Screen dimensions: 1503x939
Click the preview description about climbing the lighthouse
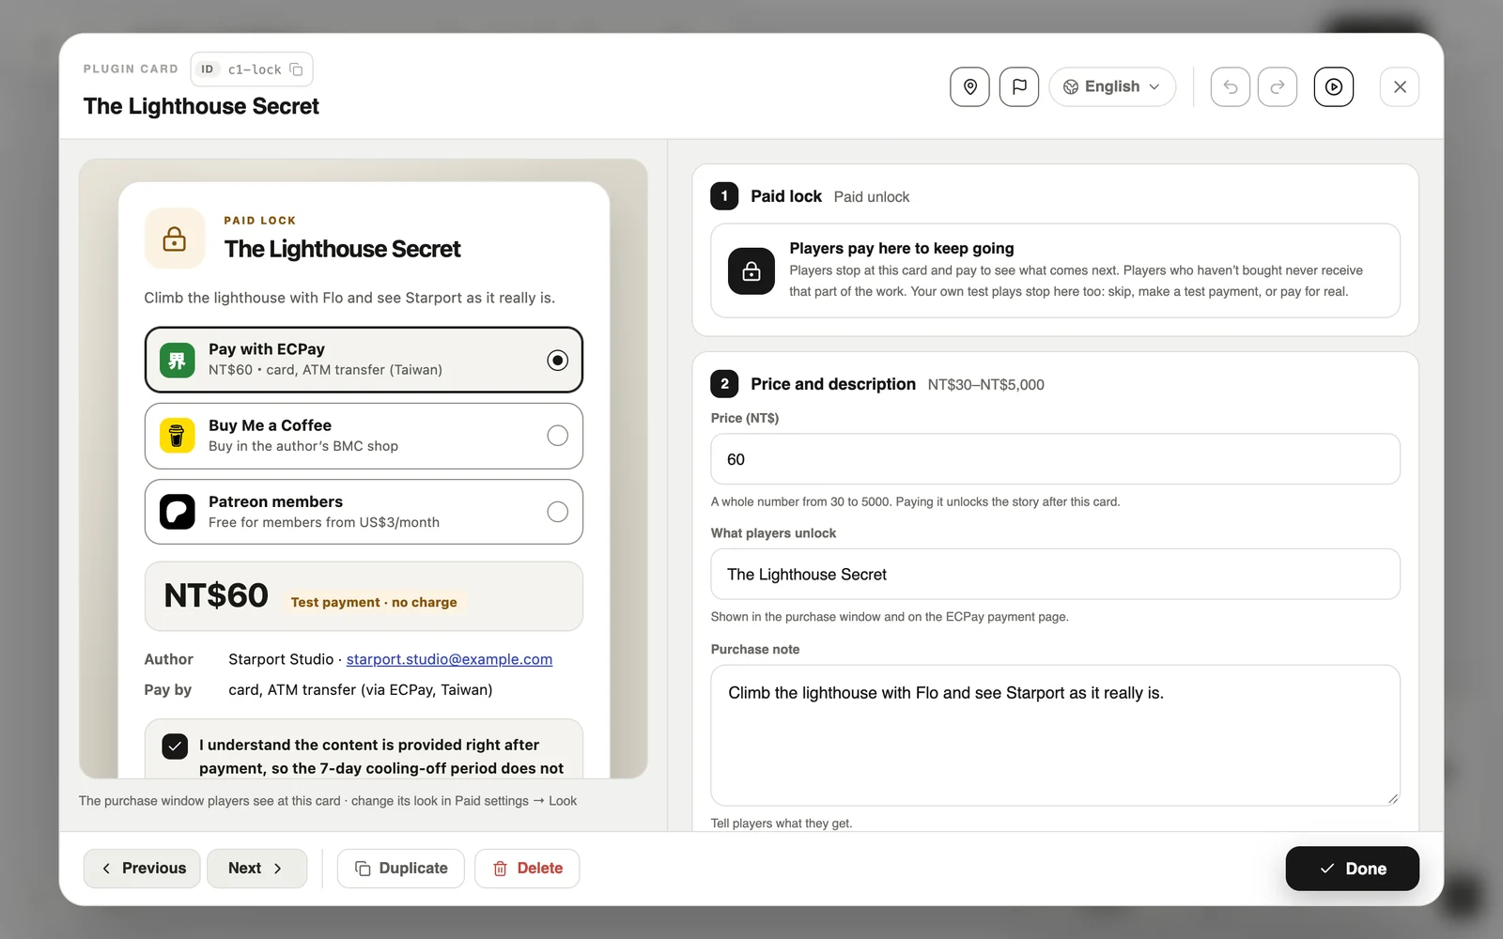349,298
